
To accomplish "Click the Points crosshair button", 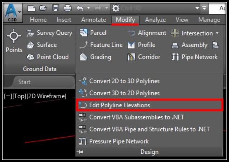I will pos(14,36).
